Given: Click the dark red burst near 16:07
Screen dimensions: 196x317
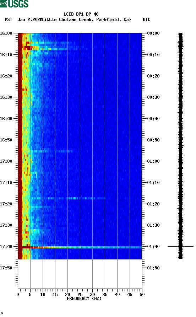Looking at the screenshot, I should [x=28, y=48].
